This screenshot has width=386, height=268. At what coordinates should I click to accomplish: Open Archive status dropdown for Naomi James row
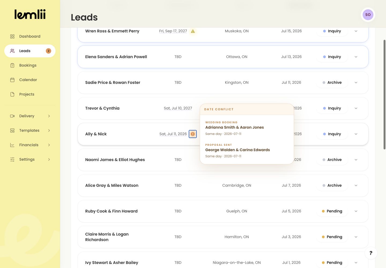(x=332, y=160)
